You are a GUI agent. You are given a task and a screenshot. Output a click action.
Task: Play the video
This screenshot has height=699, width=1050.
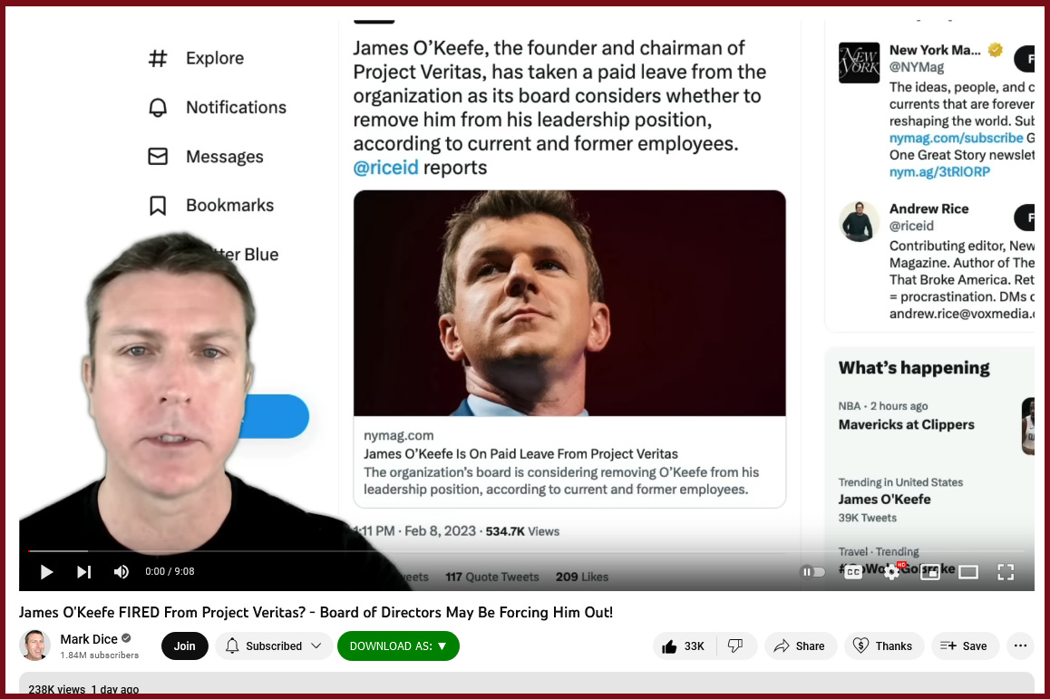[x=46, y=572]
